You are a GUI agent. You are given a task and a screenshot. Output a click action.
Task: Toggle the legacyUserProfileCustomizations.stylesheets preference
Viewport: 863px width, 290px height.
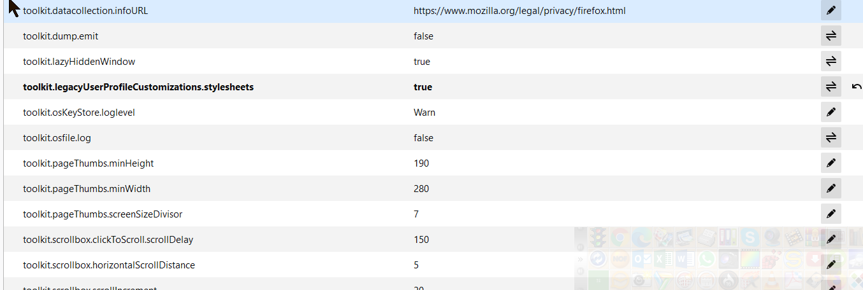pos(830,87)
